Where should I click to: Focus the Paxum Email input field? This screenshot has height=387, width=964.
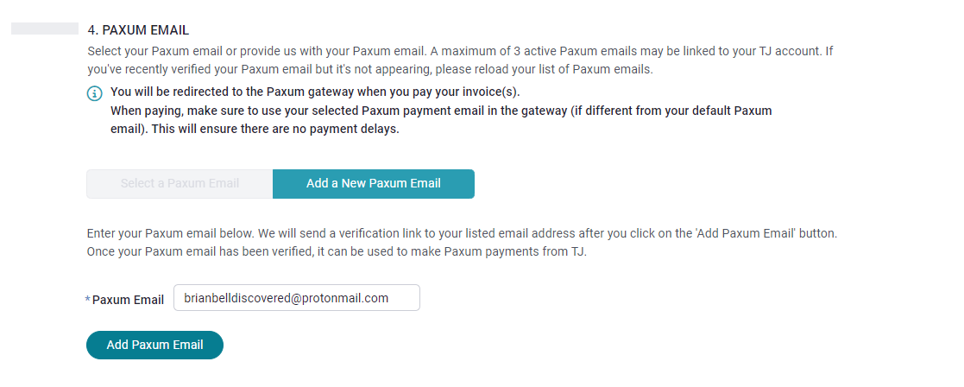(297, 298)
